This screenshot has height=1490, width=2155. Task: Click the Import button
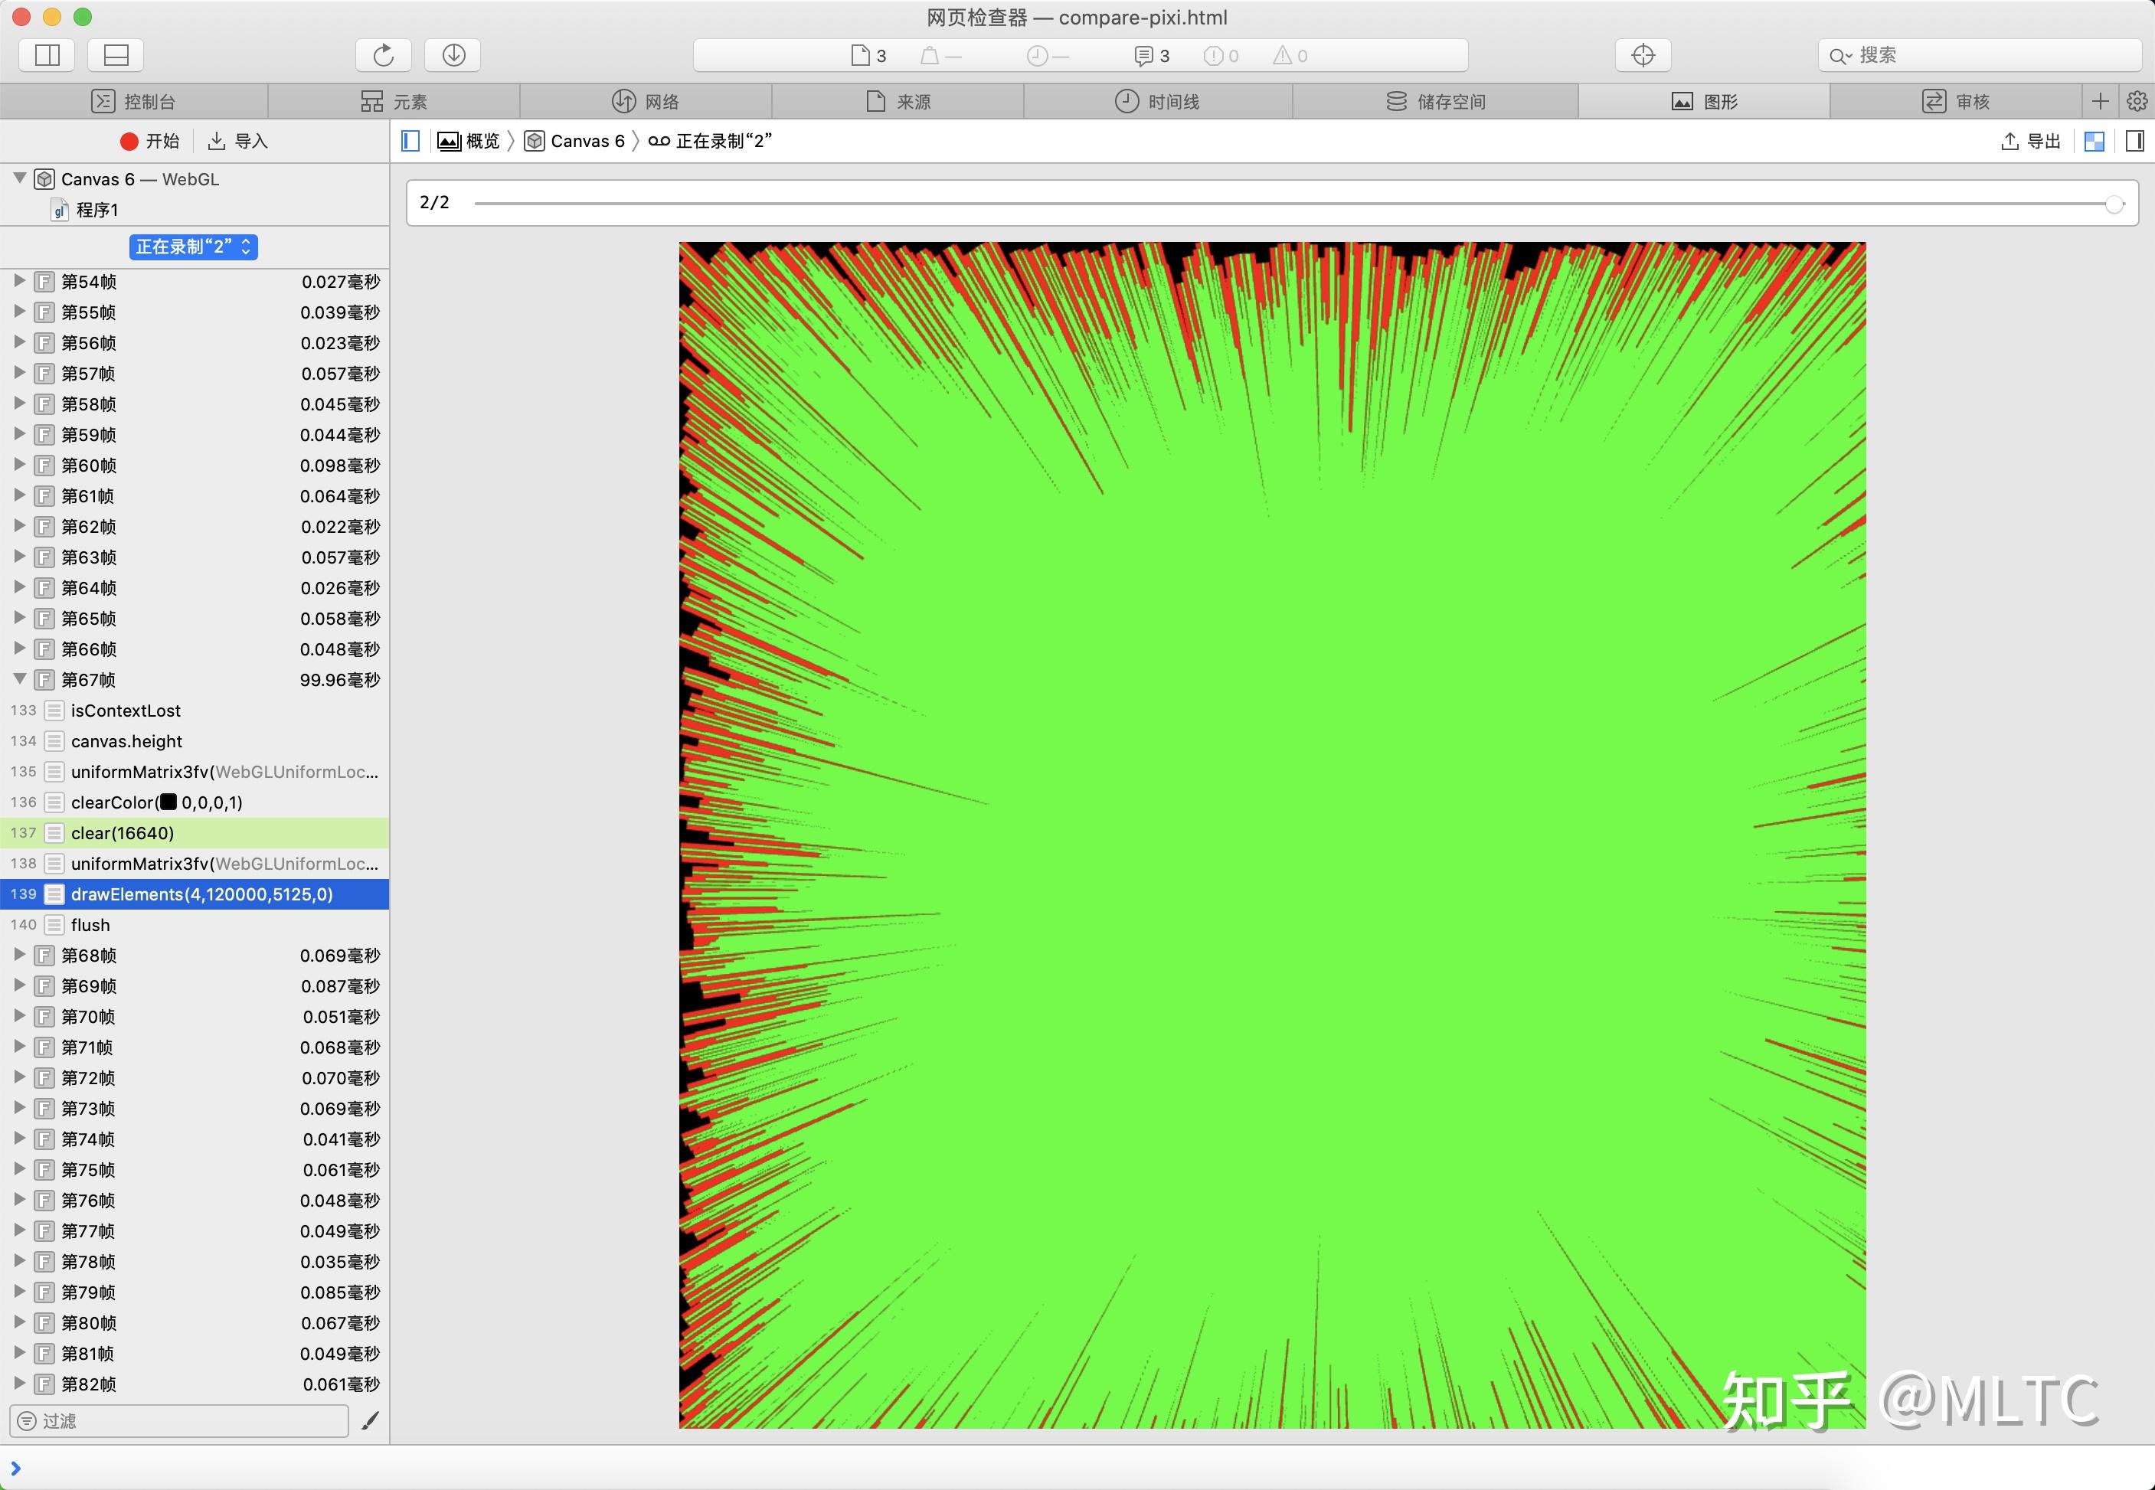[238, 141]
